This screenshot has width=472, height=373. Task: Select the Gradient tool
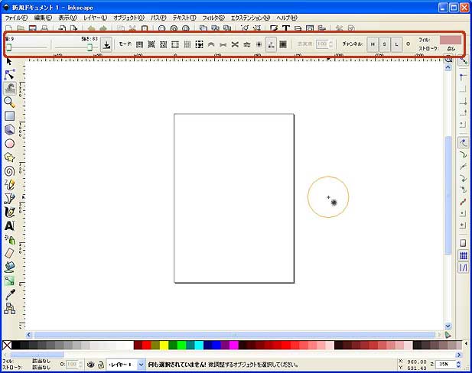tap(10, 281)
